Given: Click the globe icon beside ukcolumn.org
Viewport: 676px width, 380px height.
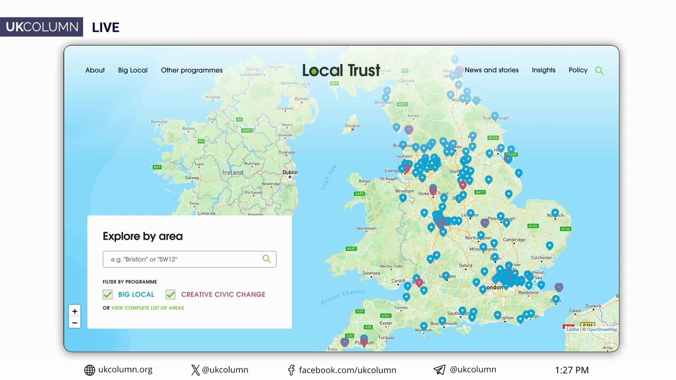Looking at the screenshot, I should pos(90,370).
